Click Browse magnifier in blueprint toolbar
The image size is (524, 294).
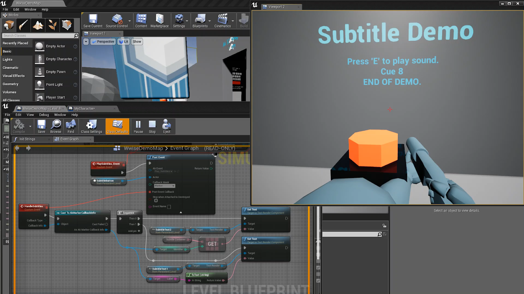[x=56, y=126]
